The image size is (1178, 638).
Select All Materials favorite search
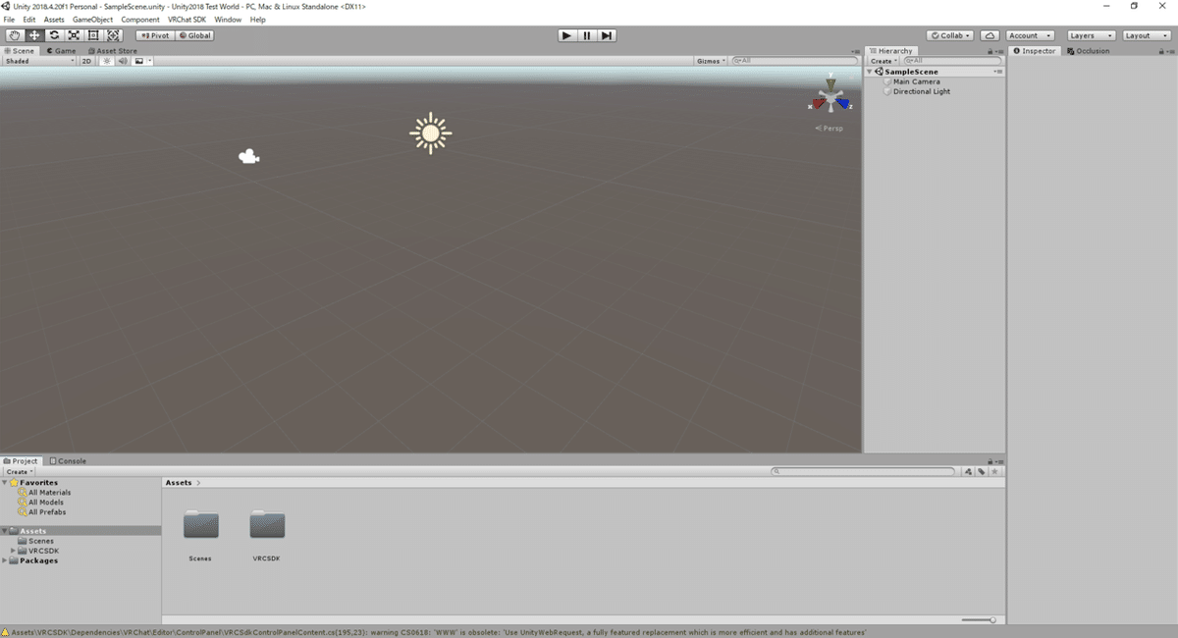[x=45, y=493]
